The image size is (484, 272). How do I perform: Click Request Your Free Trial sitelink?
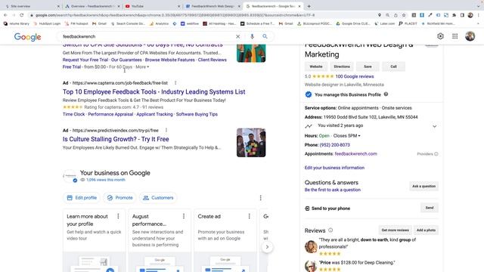click(x=85, y=60)
